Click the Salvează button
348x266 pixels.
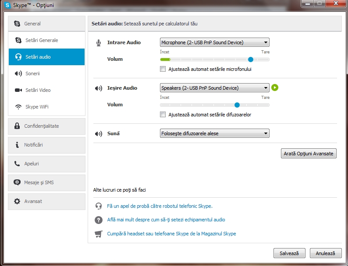(x=289, y=253)
